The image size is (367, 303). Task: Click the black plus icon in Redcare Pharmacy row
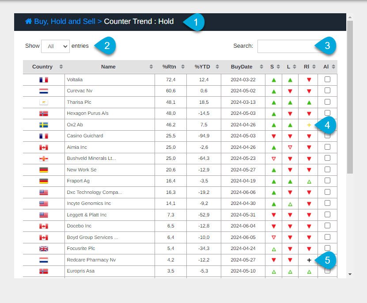click(309, 260)
